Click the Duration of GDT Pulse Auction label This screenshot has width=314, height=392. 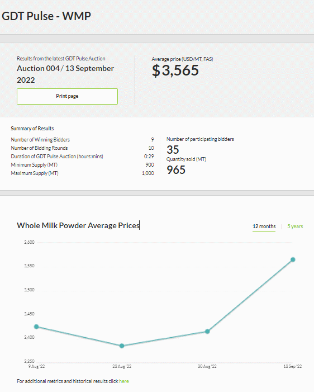pyautogui.click(x=57, y=157)
